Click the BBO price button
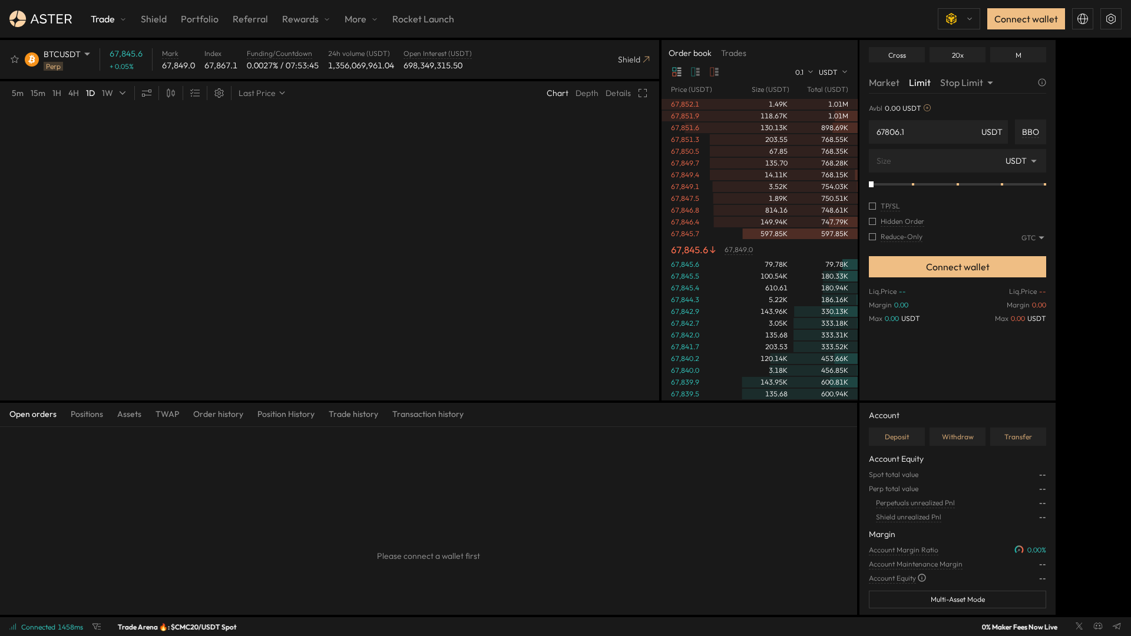1131x636 pixels. [1030, 132]
